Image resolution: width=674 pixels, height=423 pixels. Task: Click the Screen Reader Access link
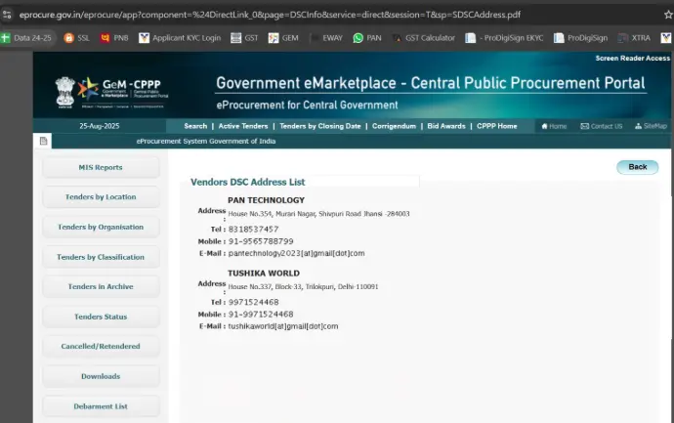632,59
